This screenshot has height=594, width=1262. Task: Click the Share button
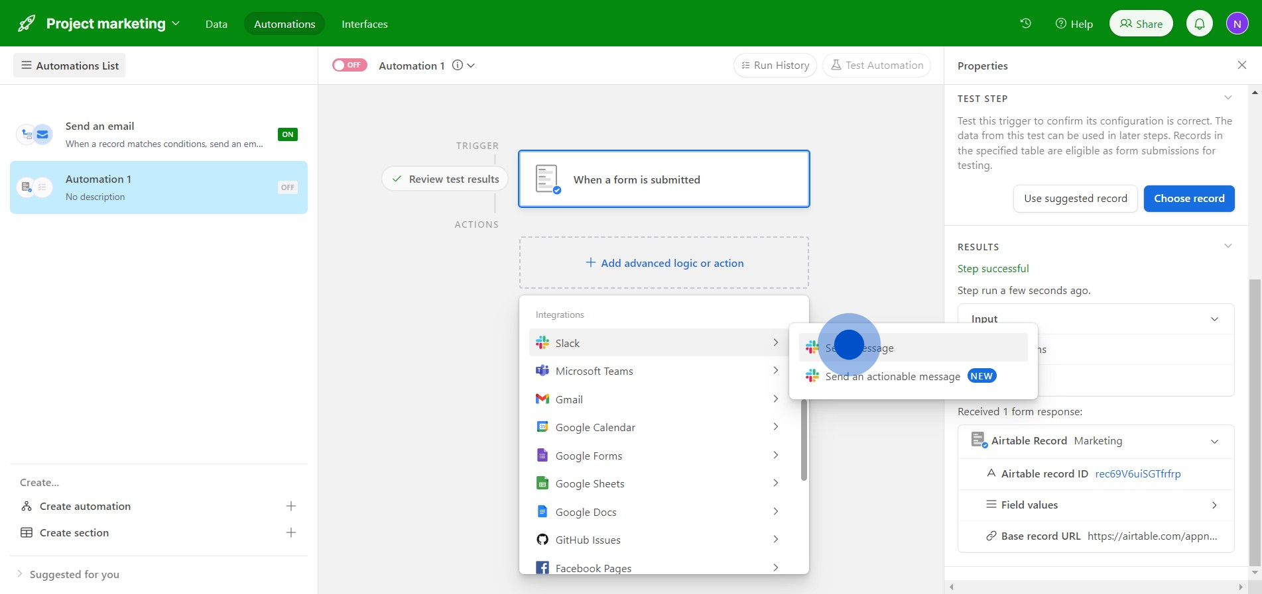[1141, 24]
